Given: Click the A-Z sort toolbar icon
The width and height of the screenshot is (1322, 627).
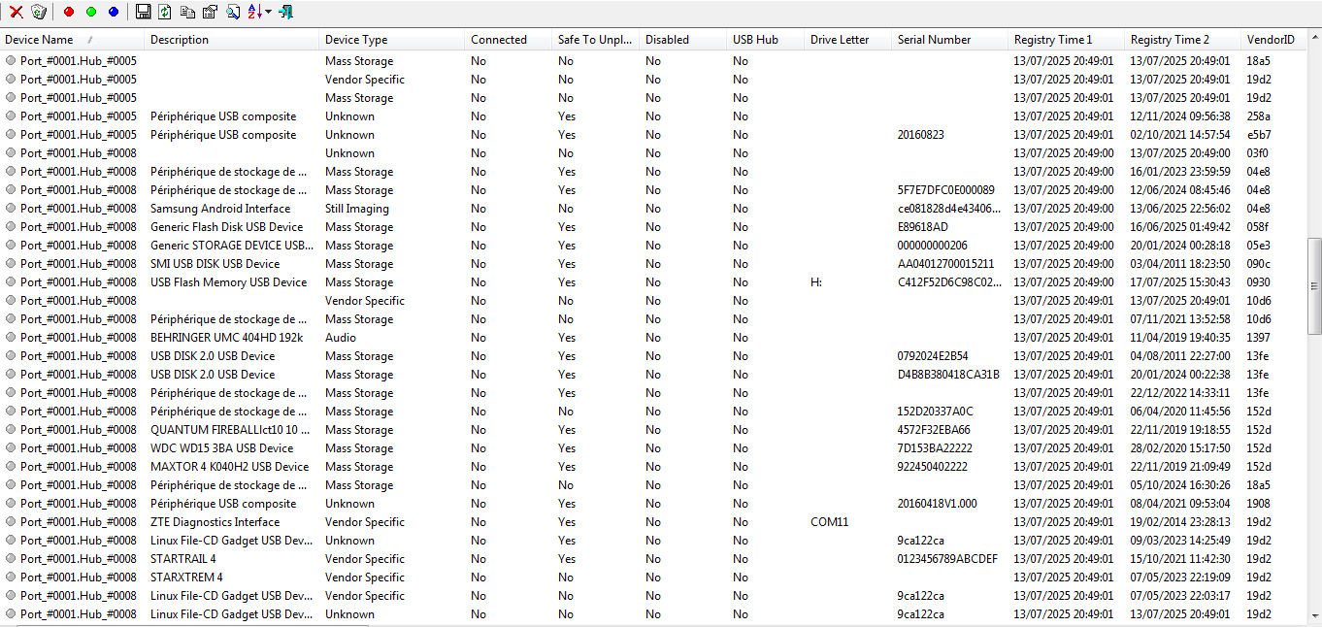Looking at the screenshot, I should click(254, 12).
